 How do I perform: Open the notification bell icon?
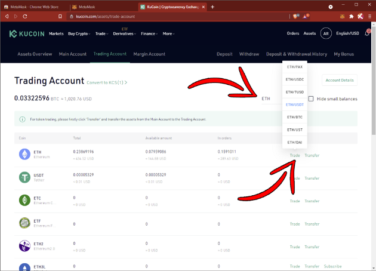tap(367, 33)
